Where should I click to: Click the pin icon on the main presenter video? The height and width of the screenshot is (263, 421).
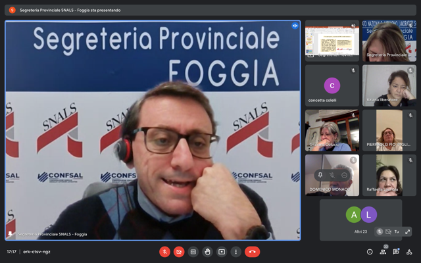11,234
